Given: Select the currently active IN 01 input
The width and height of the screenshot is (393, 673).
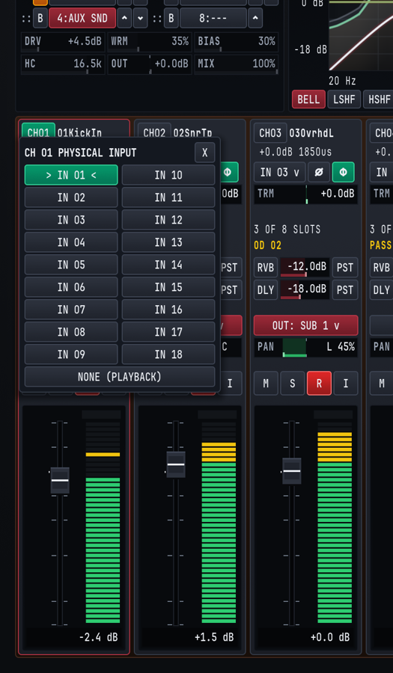Looking at the screenshot, I should [x=71, y=175].
